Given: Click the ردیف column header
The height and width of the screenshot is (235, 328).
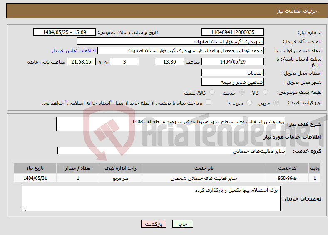Looking at the screenshot, I should 315,168.
